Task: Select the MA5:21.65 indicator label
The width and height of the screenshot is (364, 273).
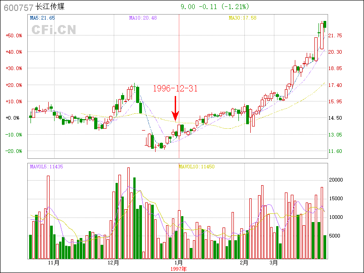Action: coord(42,18)
